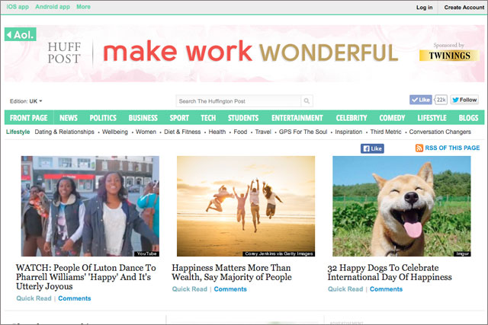Open the Sport section

pyautogui.click(x=179, y=118)
